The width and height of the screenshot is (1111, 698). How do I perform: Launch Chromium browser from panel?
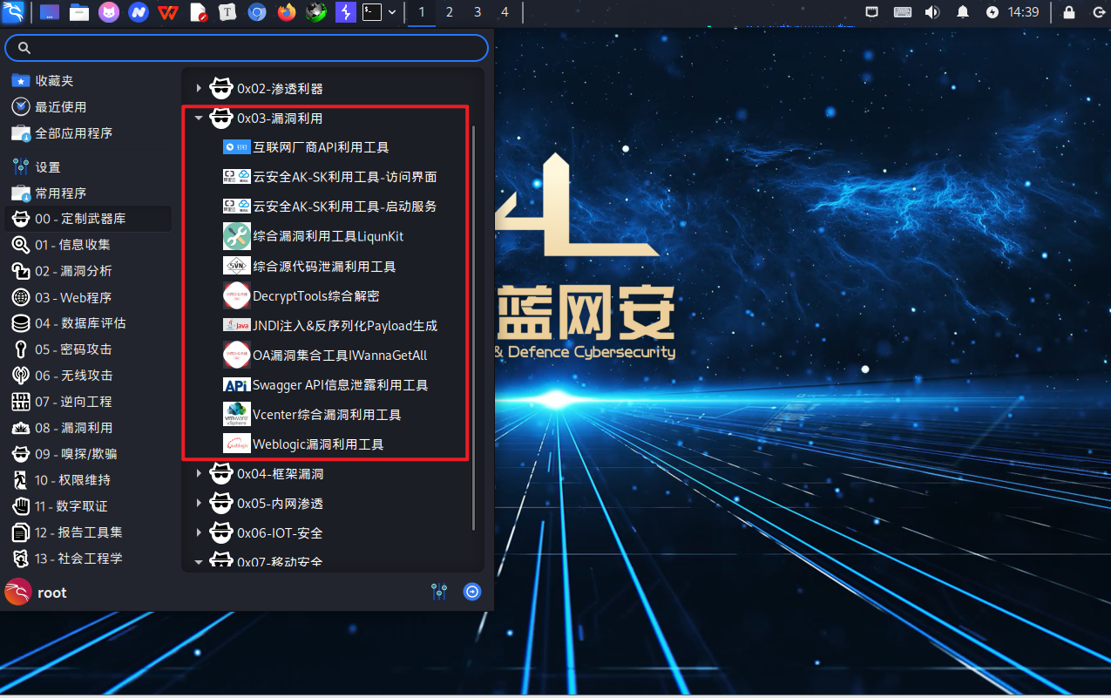tap(257, 12)
